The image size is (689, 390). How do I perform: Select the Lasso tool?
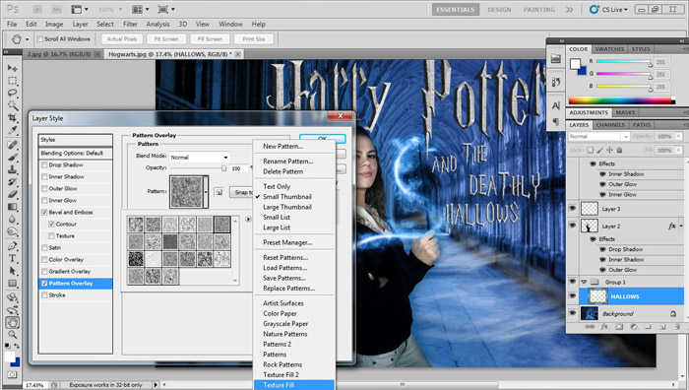click(x=12, y=93)
